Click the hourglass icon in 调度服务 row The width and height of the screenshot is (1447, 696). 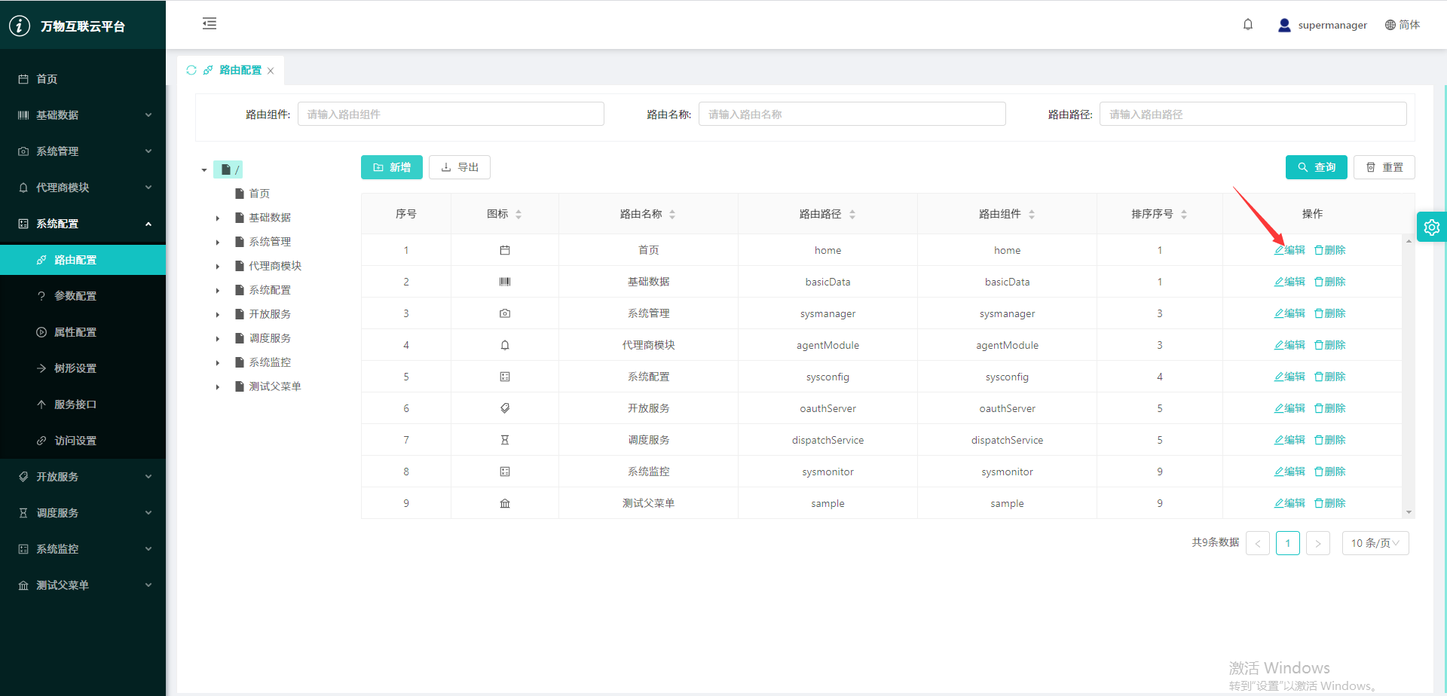pos(505,440)
